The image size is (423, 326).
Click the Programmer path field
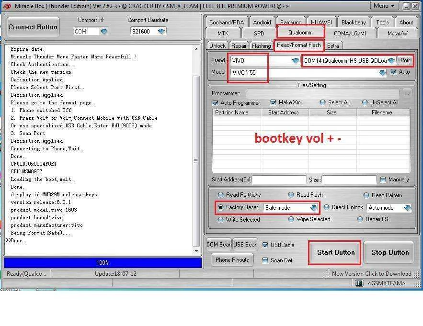pos(323,93)
